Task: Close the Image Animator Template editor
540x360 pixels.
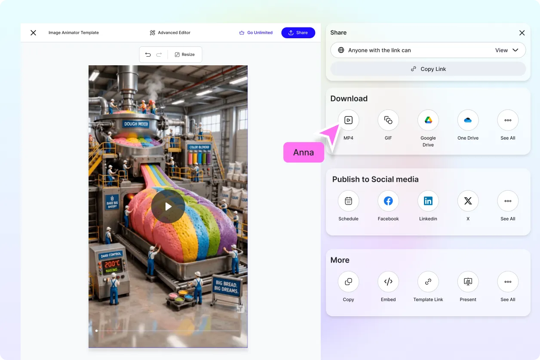Action: [33, 33]
